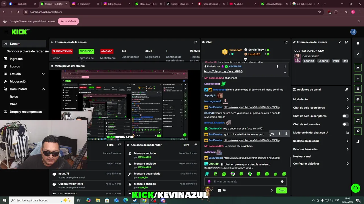Select Stream in left sidebar
The image size is (364, 204).
click(24, 44)
